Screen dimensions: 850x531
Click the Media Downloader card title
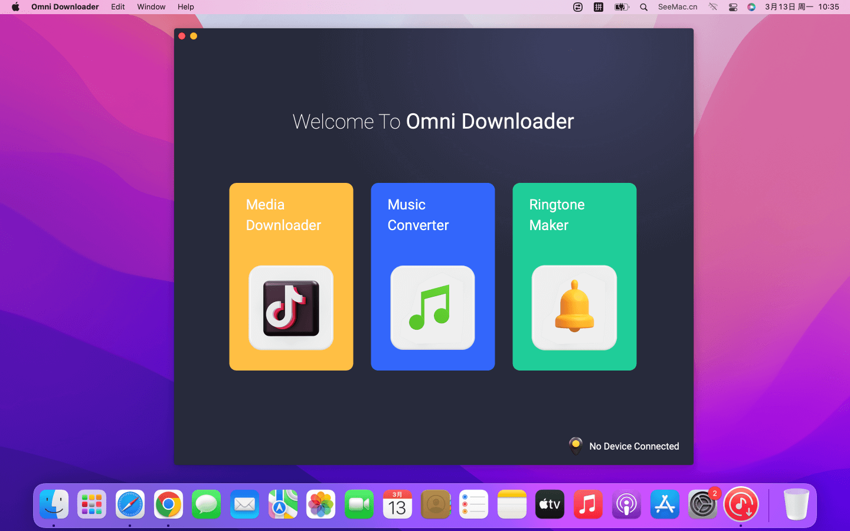pyautogui.click(x=283, y=215)
